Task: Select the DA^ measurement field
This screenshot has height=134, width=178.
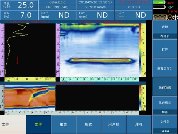Action: click(57, 15)
